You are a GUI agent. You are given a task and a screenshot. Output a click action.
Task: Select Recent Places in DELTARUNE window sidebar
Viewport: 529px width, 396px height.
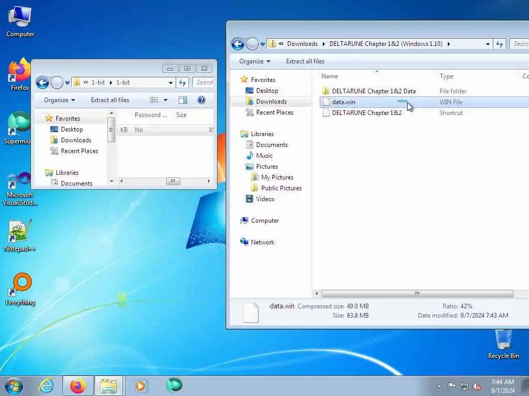coord(275,112)
